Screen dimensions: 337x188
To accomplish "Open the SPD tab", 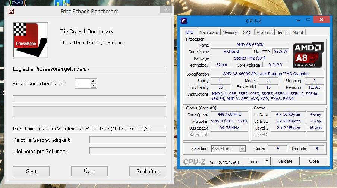I will [x=246, y=32].
